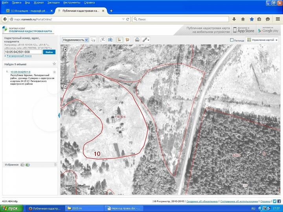The image size is (283, 212).
Task: Switch to the Входящие mail tab
Action: coord(29,11)
